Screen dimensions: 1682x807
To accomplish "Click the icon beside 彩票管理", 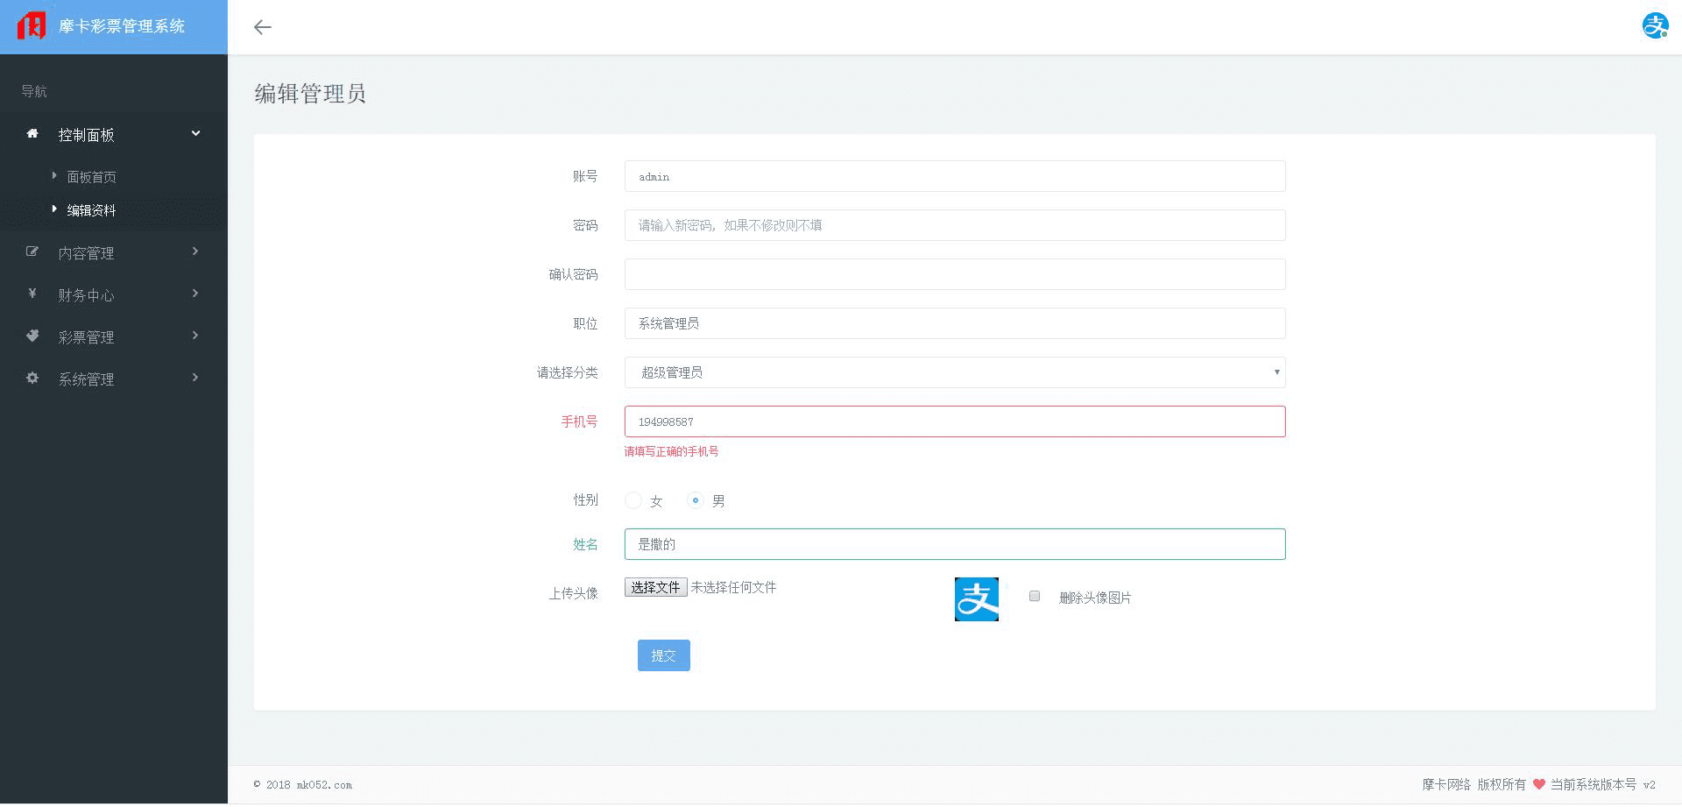I will click(x=32, y=336).
